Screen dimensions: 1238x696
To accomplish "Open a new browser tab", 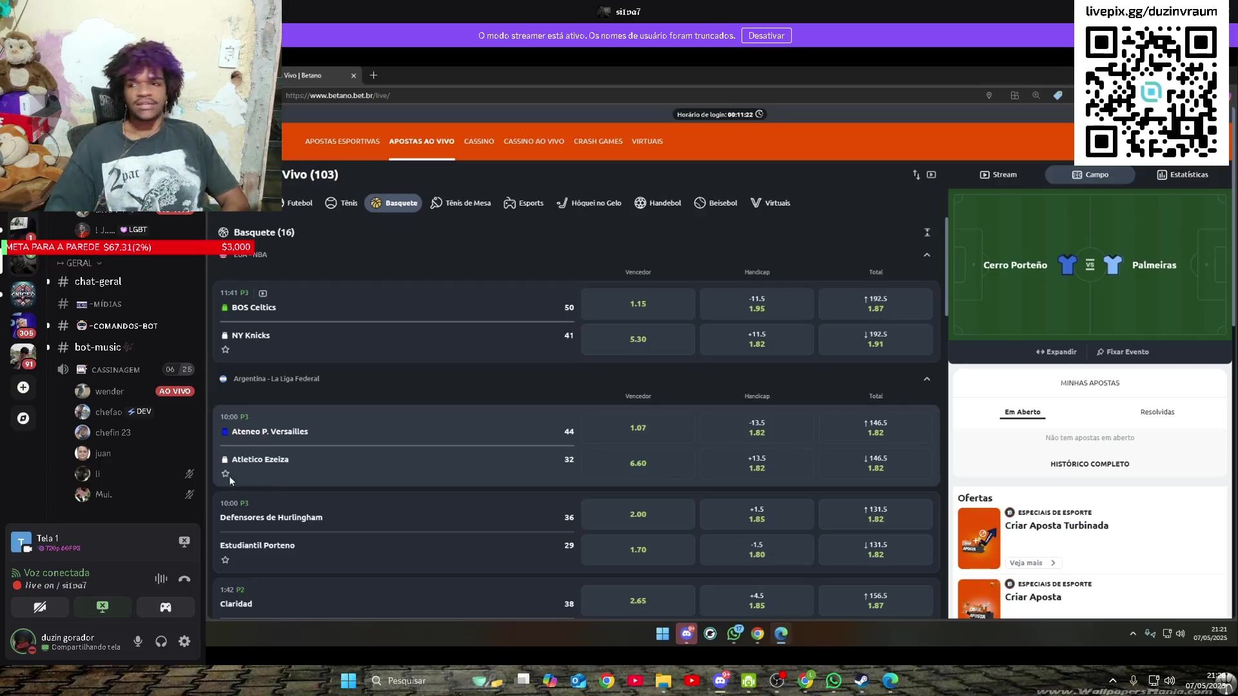I will [x=373, y=75].
